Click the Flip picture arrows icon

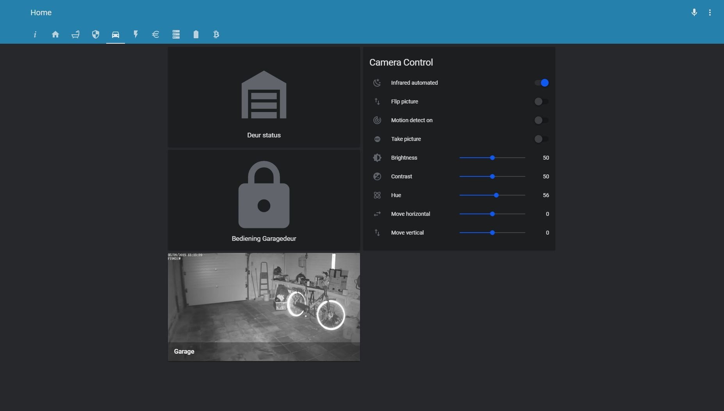pyautogui.click(x=377, y=101)
